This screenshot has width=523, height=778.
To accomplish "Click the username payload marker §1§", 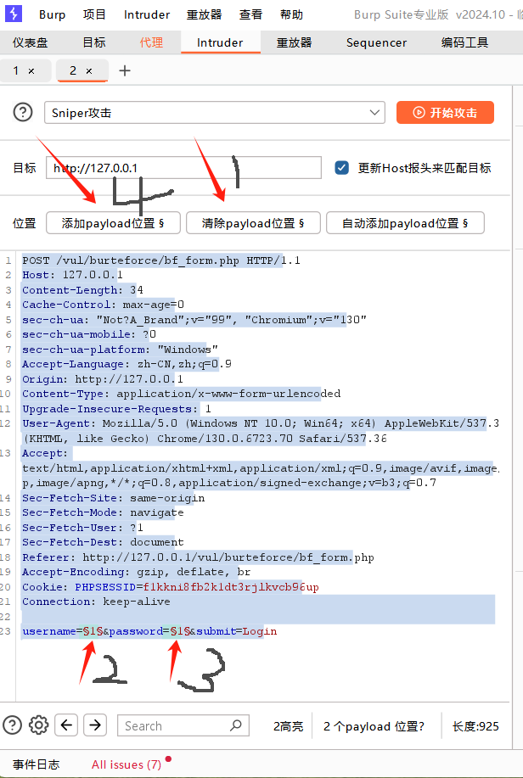I will [93, 631].
